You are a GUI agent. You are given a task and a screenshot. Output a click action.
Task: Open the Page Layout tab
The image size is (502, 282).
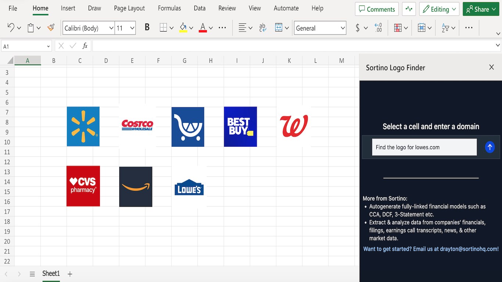(x=129, y=8)
